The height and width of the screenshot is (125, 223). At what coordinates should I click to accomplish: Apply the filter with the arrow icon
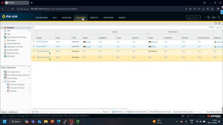point(217,28)
